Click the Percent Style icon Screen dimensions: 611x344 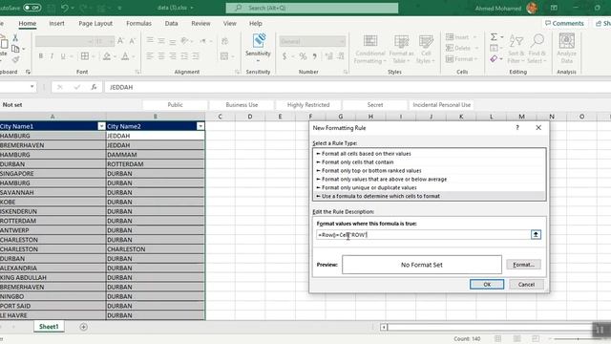pos(303,56)
